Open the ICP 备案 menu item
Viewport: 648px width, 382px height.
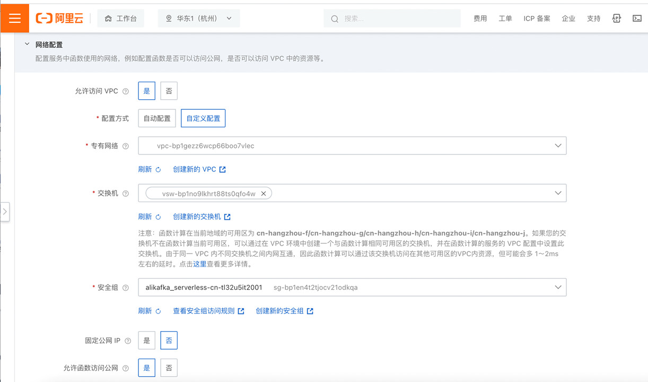pos(536,18)
